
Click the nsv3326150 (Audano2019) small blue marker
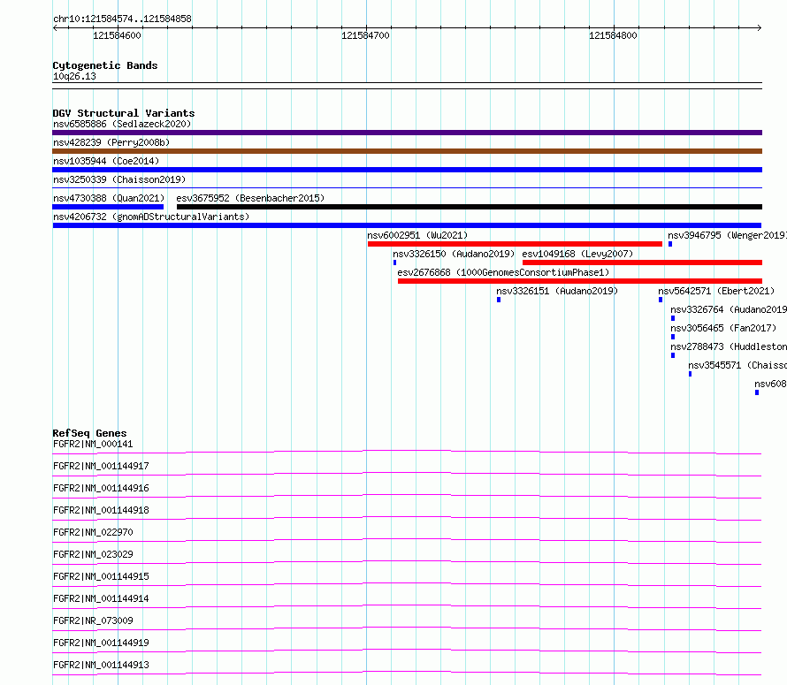(x=395, y=263)
